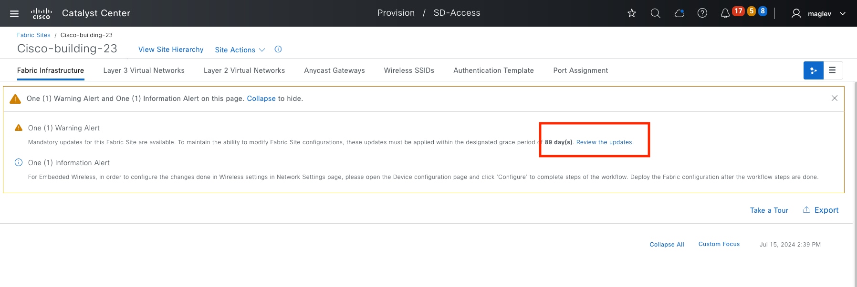Click the cloud status icon
The height and width of the screenshot is (287, 857).
pos(679,13)
